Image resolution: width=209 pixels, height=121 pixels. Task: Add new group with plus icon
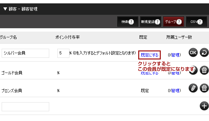pos(204,106)
